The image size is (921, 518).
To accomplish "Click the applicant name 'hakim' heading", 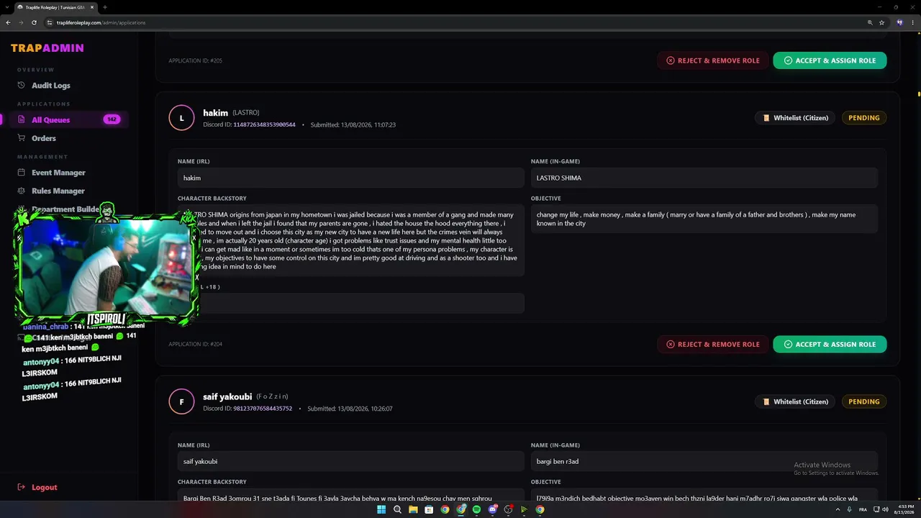I will [x=215, y=113].
